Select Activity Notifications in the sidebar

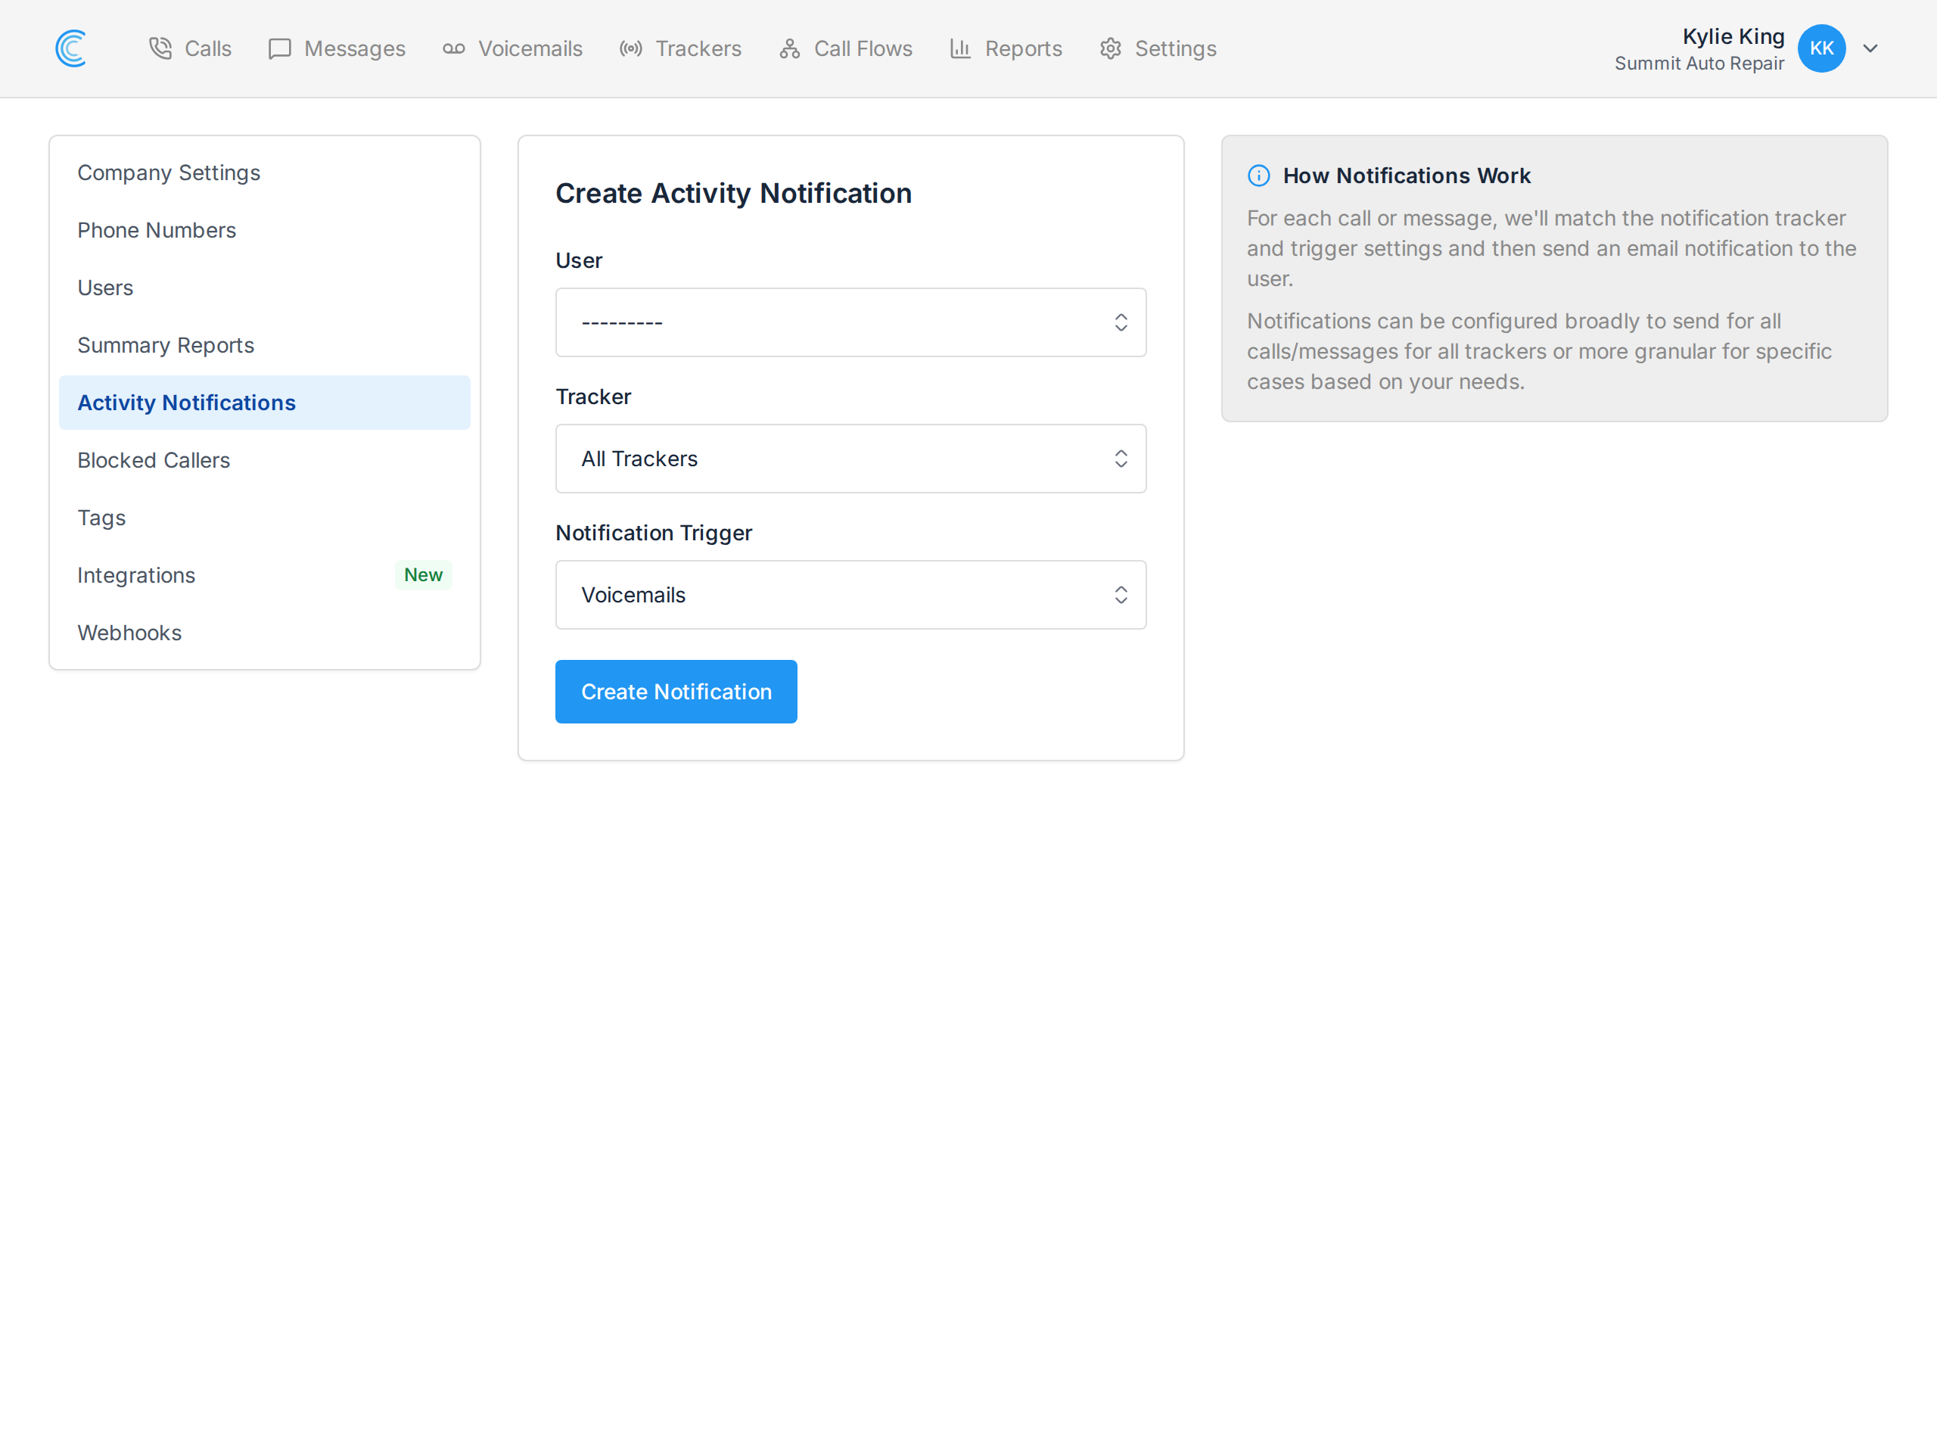[x=265, y=403]
